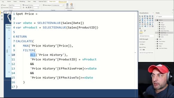Collapse the Fields pane chevron
The height and width of the screenshot is (98, 174).
point(172,13)
